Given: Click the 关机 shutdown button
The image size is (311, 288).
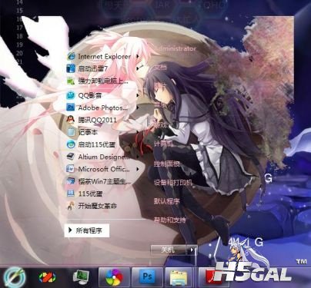Looking at the screenshot, I should [169, 250].
